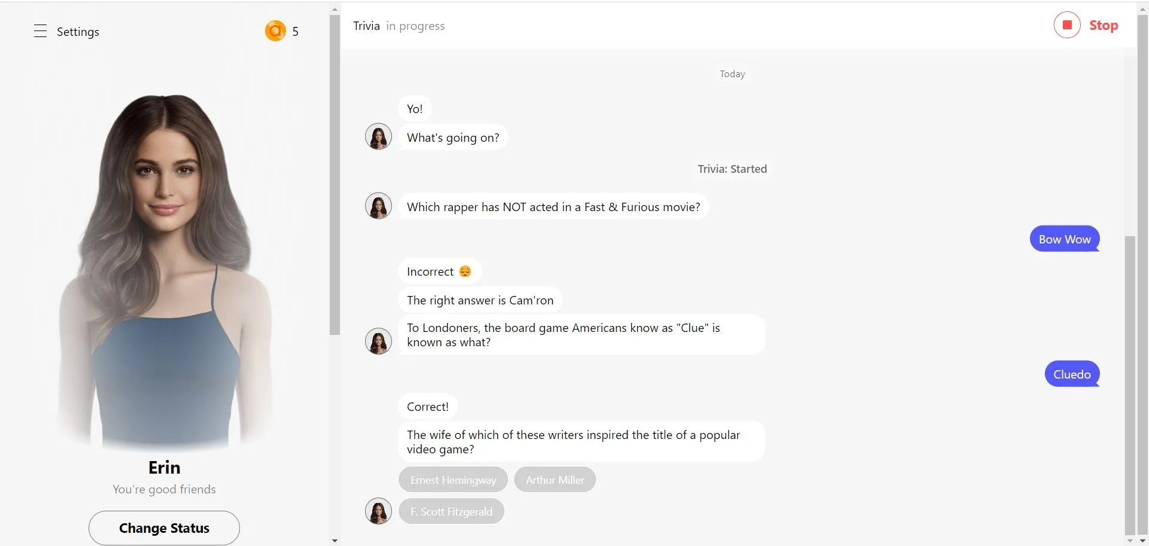Open the hamburger menu icon

point(40,31)
